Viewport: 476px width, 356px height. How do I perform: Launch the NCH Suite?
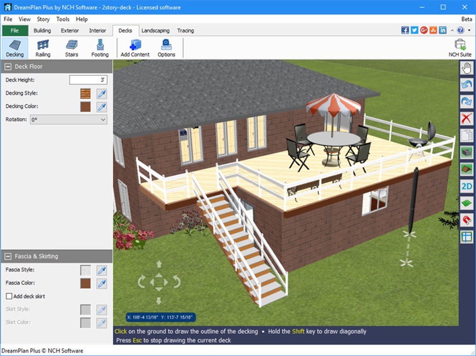[x=459, y=47]
